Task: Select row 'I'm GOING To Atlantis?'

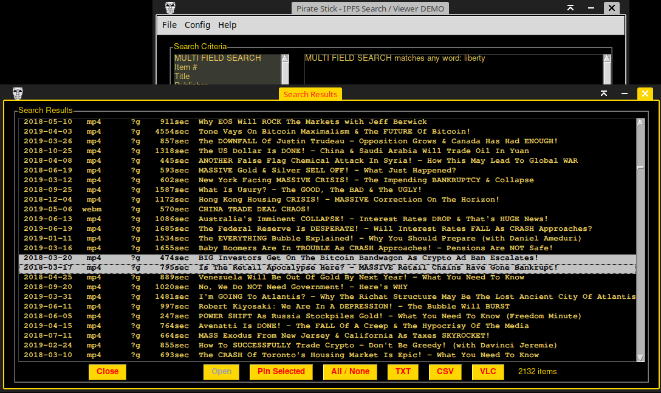Action: tap(327, 296)
